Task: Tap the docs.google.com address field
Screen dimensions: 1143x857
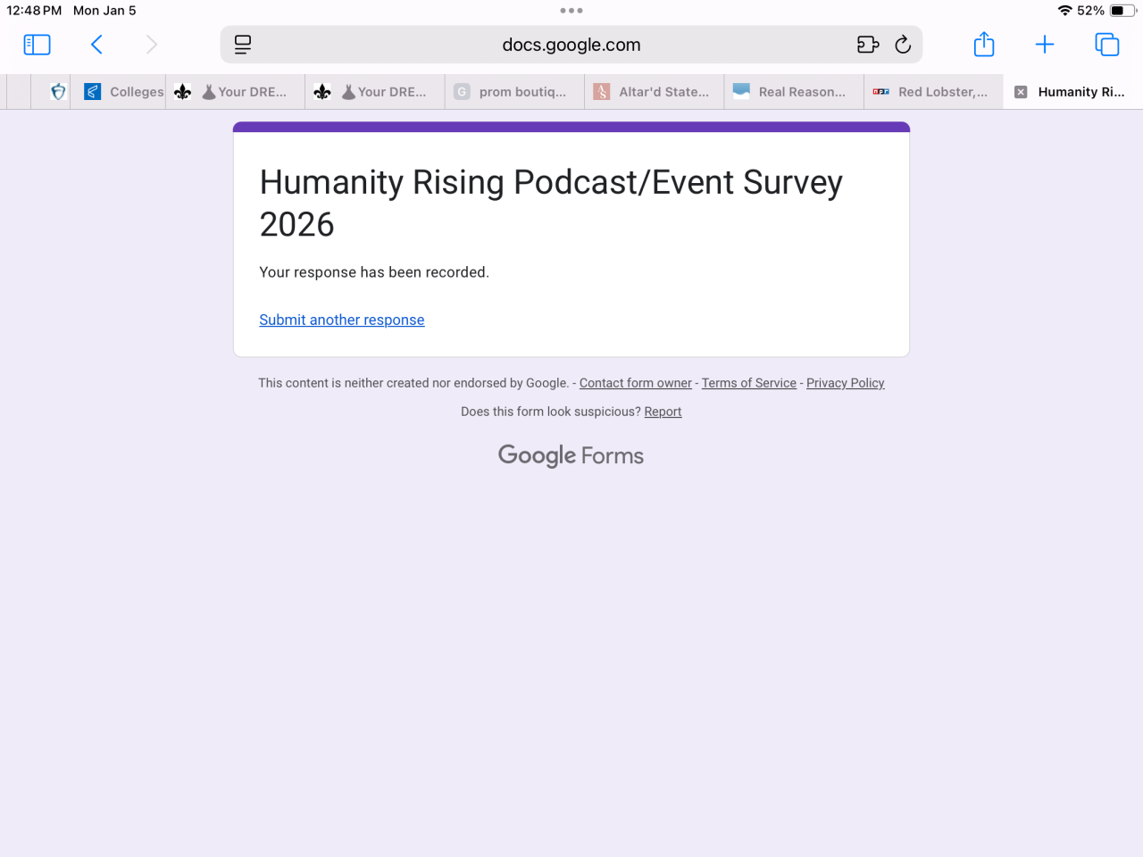Action: [x=571, y=45]
